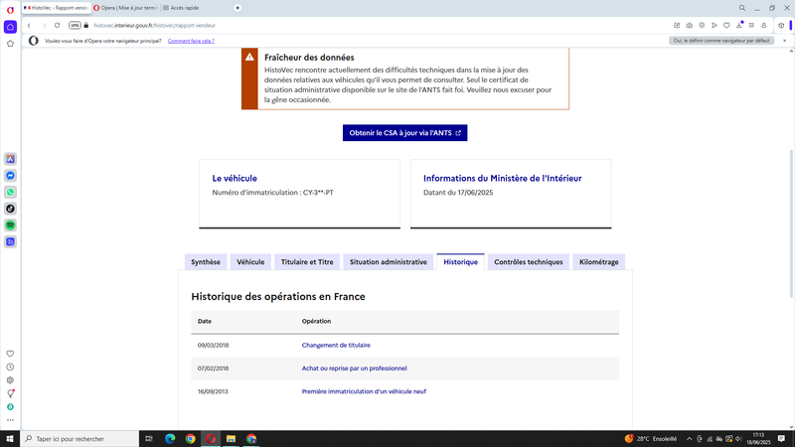This screenshot has width=795, height=447.
Task: Open extensions cube icon
Action: [781, 26]
